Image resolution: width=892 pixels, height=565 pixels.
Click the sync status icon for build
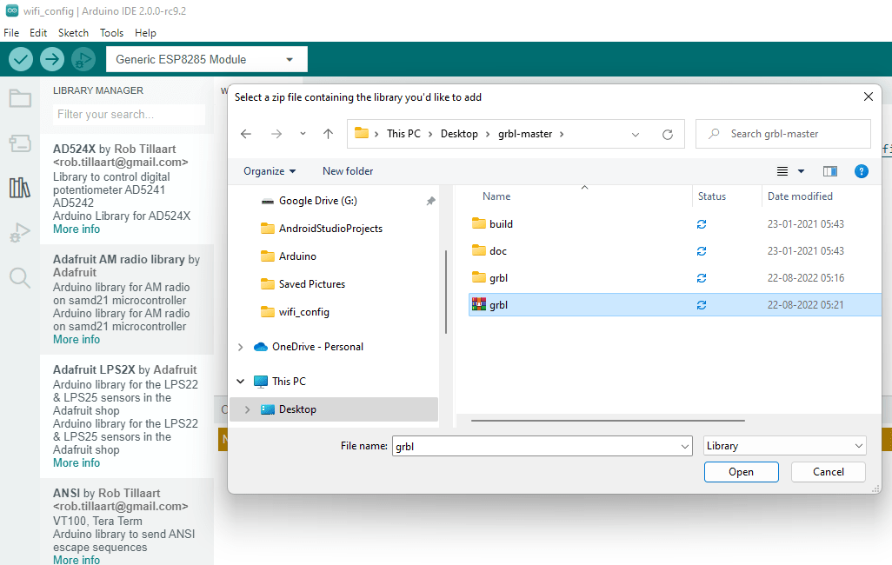(702, 224)
